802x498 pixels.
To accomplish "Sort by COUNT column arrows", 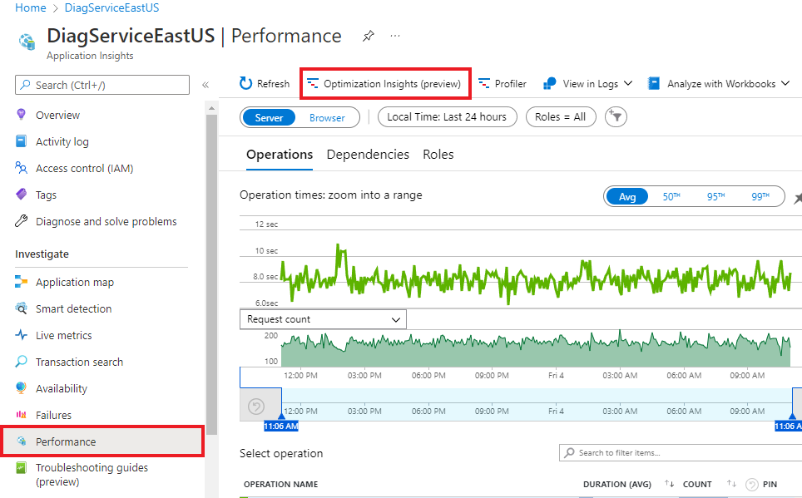I will pos(732,484).
